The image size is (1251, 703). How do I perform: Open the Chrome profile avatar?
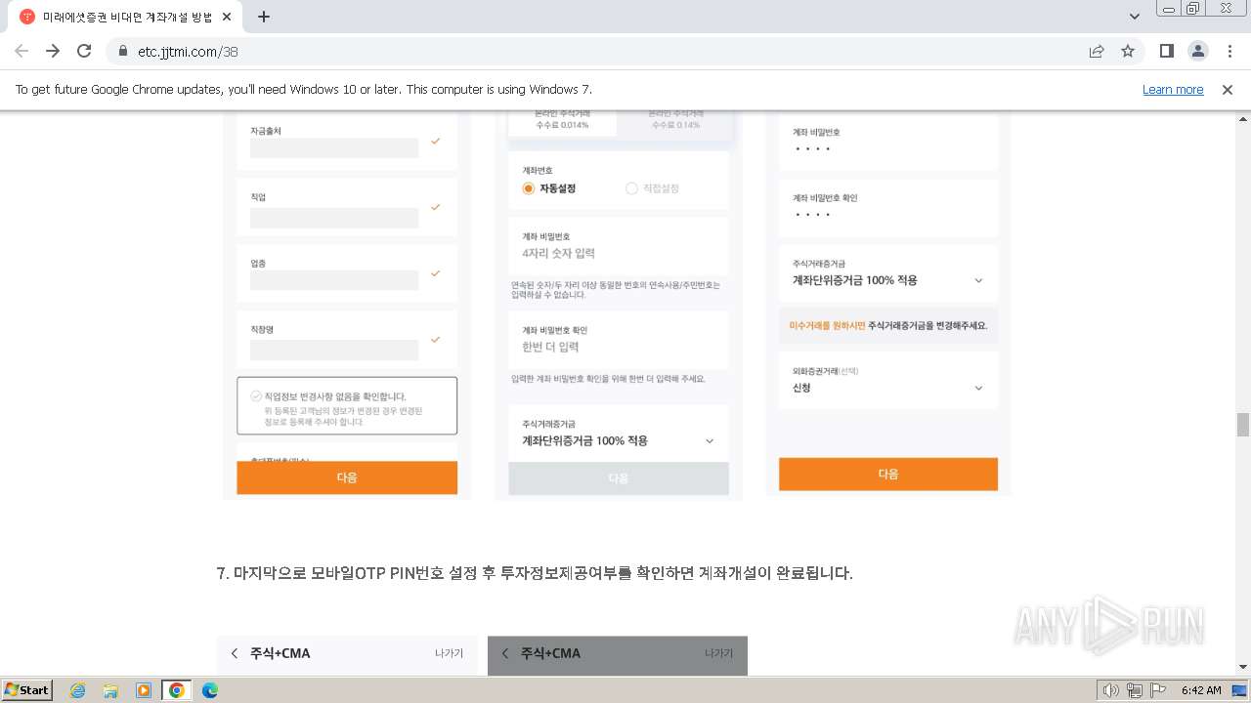[x=1197, y=51]
